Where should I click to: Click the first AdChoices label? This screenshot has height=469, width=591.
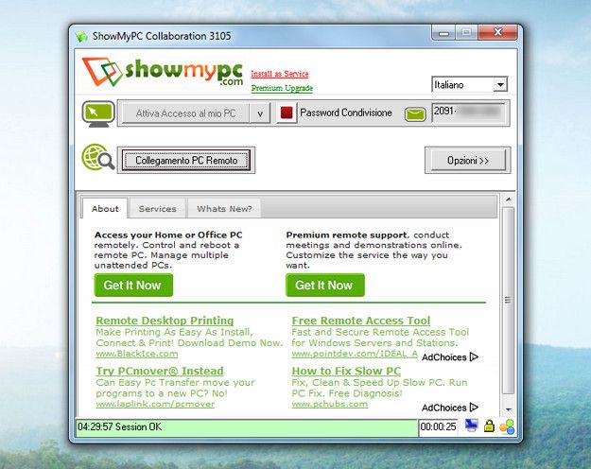click(444, 357)
